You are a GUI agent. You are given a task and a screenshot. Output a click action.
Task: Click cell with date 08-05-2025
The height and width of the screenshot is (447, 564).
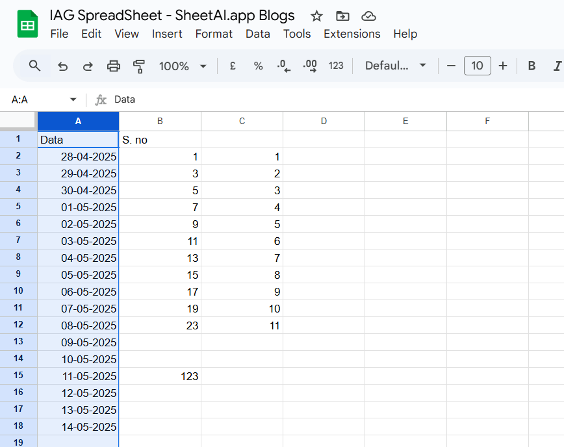pyautogui.click(x=78, y=326)
